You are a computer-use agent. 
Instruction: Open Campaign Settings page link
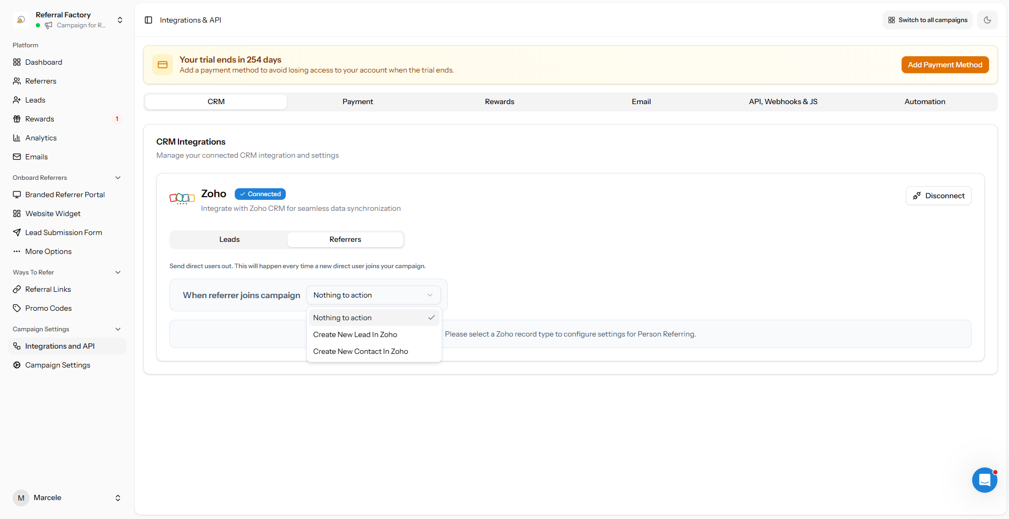coord(67,365)
